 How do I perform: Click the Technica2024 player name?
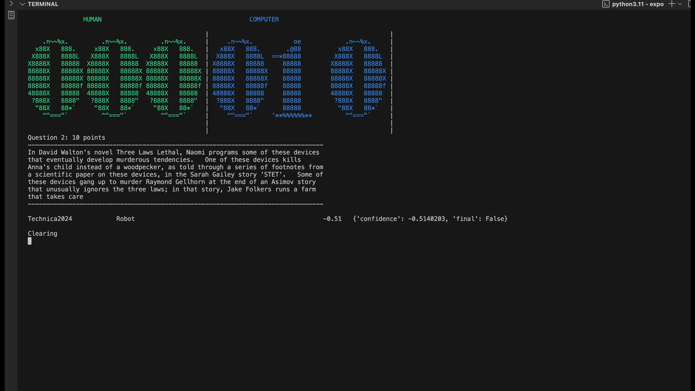[50, 219]
